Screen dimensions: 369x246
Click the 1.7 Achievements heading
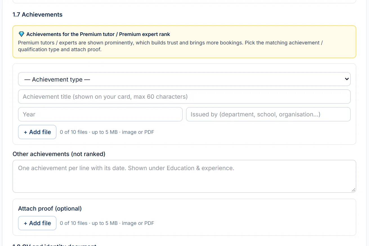coord(37,15)
